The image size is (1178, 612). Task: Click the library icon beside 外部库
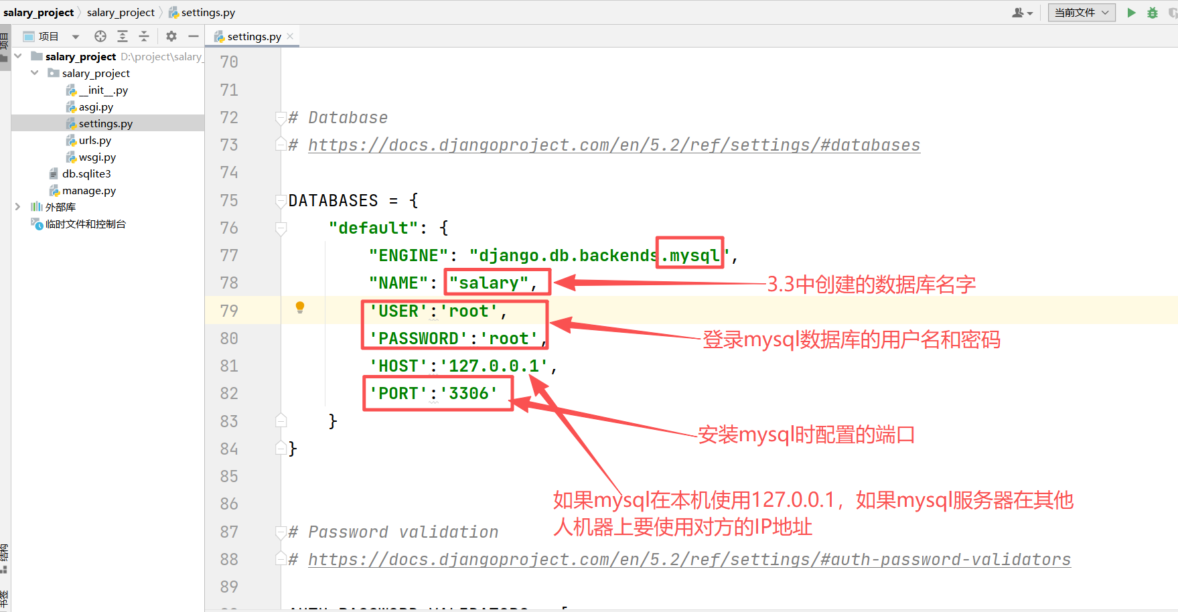pos(37,207)
